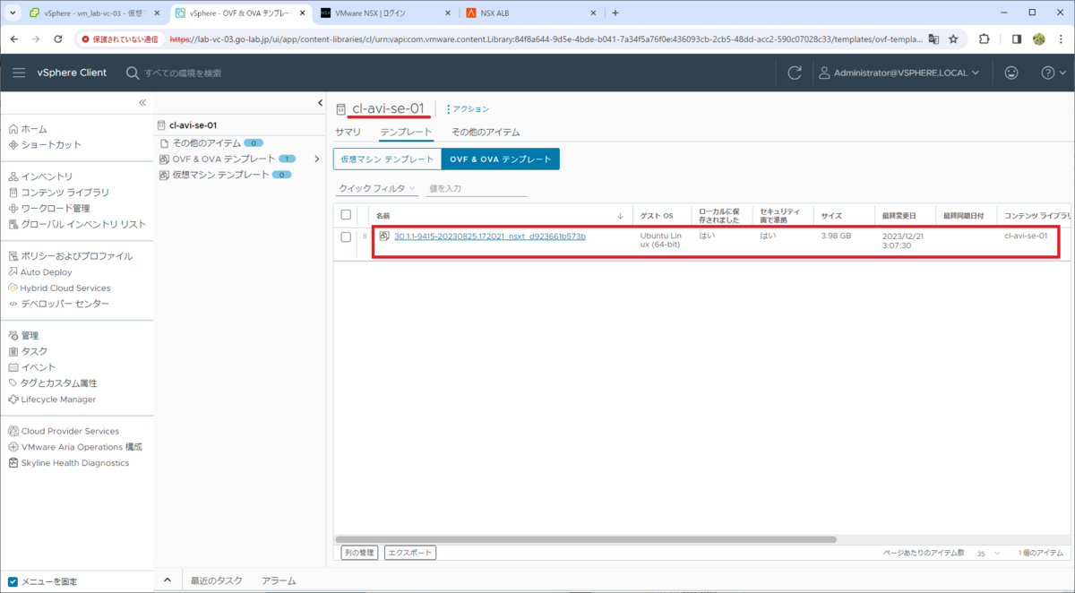Open Tasks in sidebar

pos(28,351)
